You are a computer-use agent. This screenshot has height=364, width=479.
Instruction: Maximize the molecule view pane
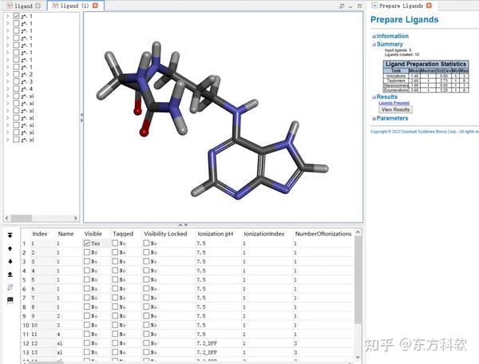click(x=359, y=6)
